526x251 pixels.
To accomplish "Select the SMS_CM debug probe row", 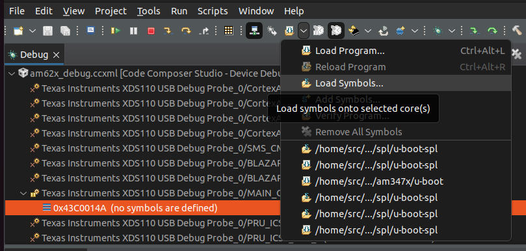I will (143, 148).
